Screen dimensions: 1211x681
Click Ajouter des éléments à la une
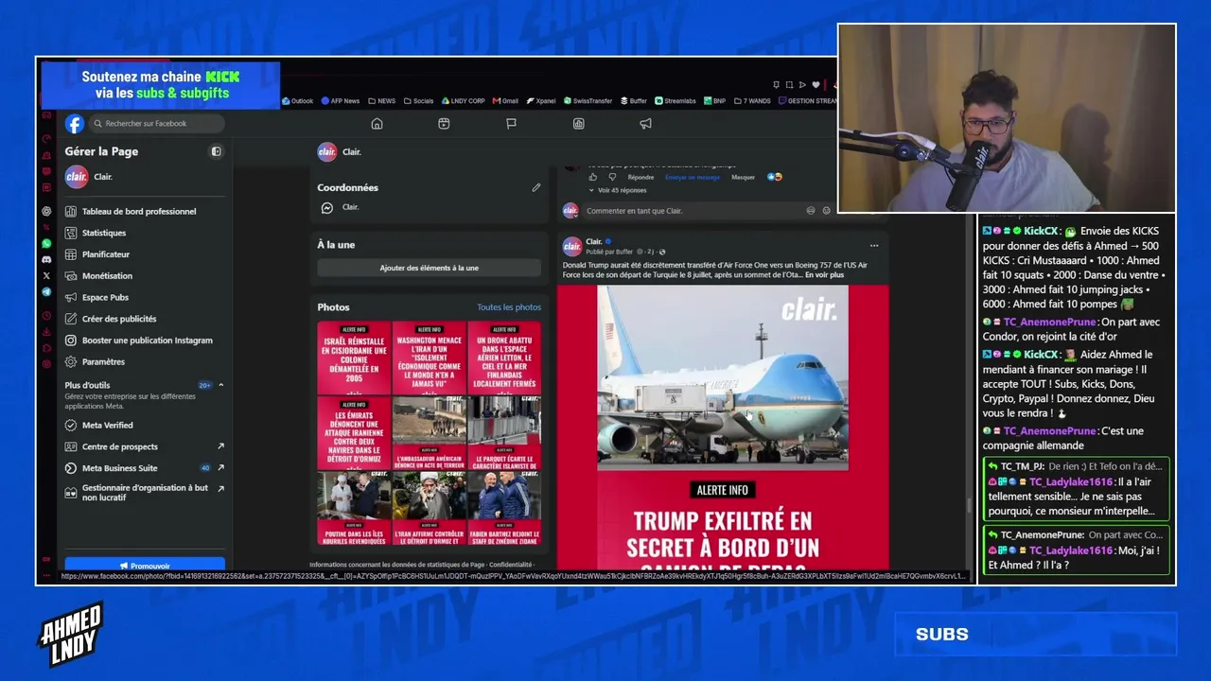point(429,268)
